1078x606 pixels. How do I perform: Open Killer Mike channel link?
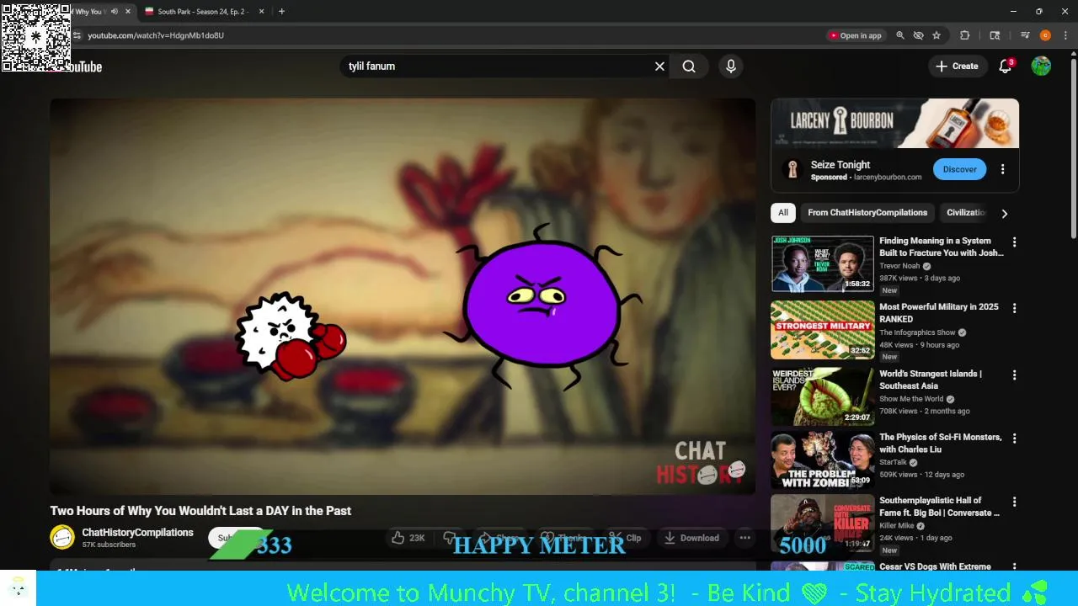click(897, 526)
